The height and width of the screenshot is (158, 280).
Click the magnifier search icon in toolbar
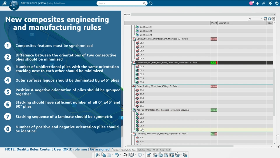coord(125,155)
